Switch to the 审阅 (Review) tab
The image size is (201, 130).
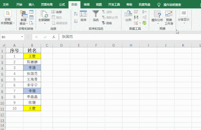click(x=87, y=5)
